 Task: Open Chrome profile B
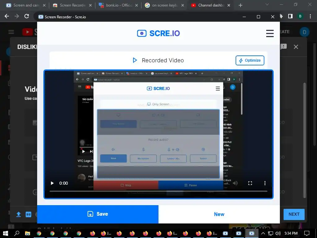pos(300,16)
